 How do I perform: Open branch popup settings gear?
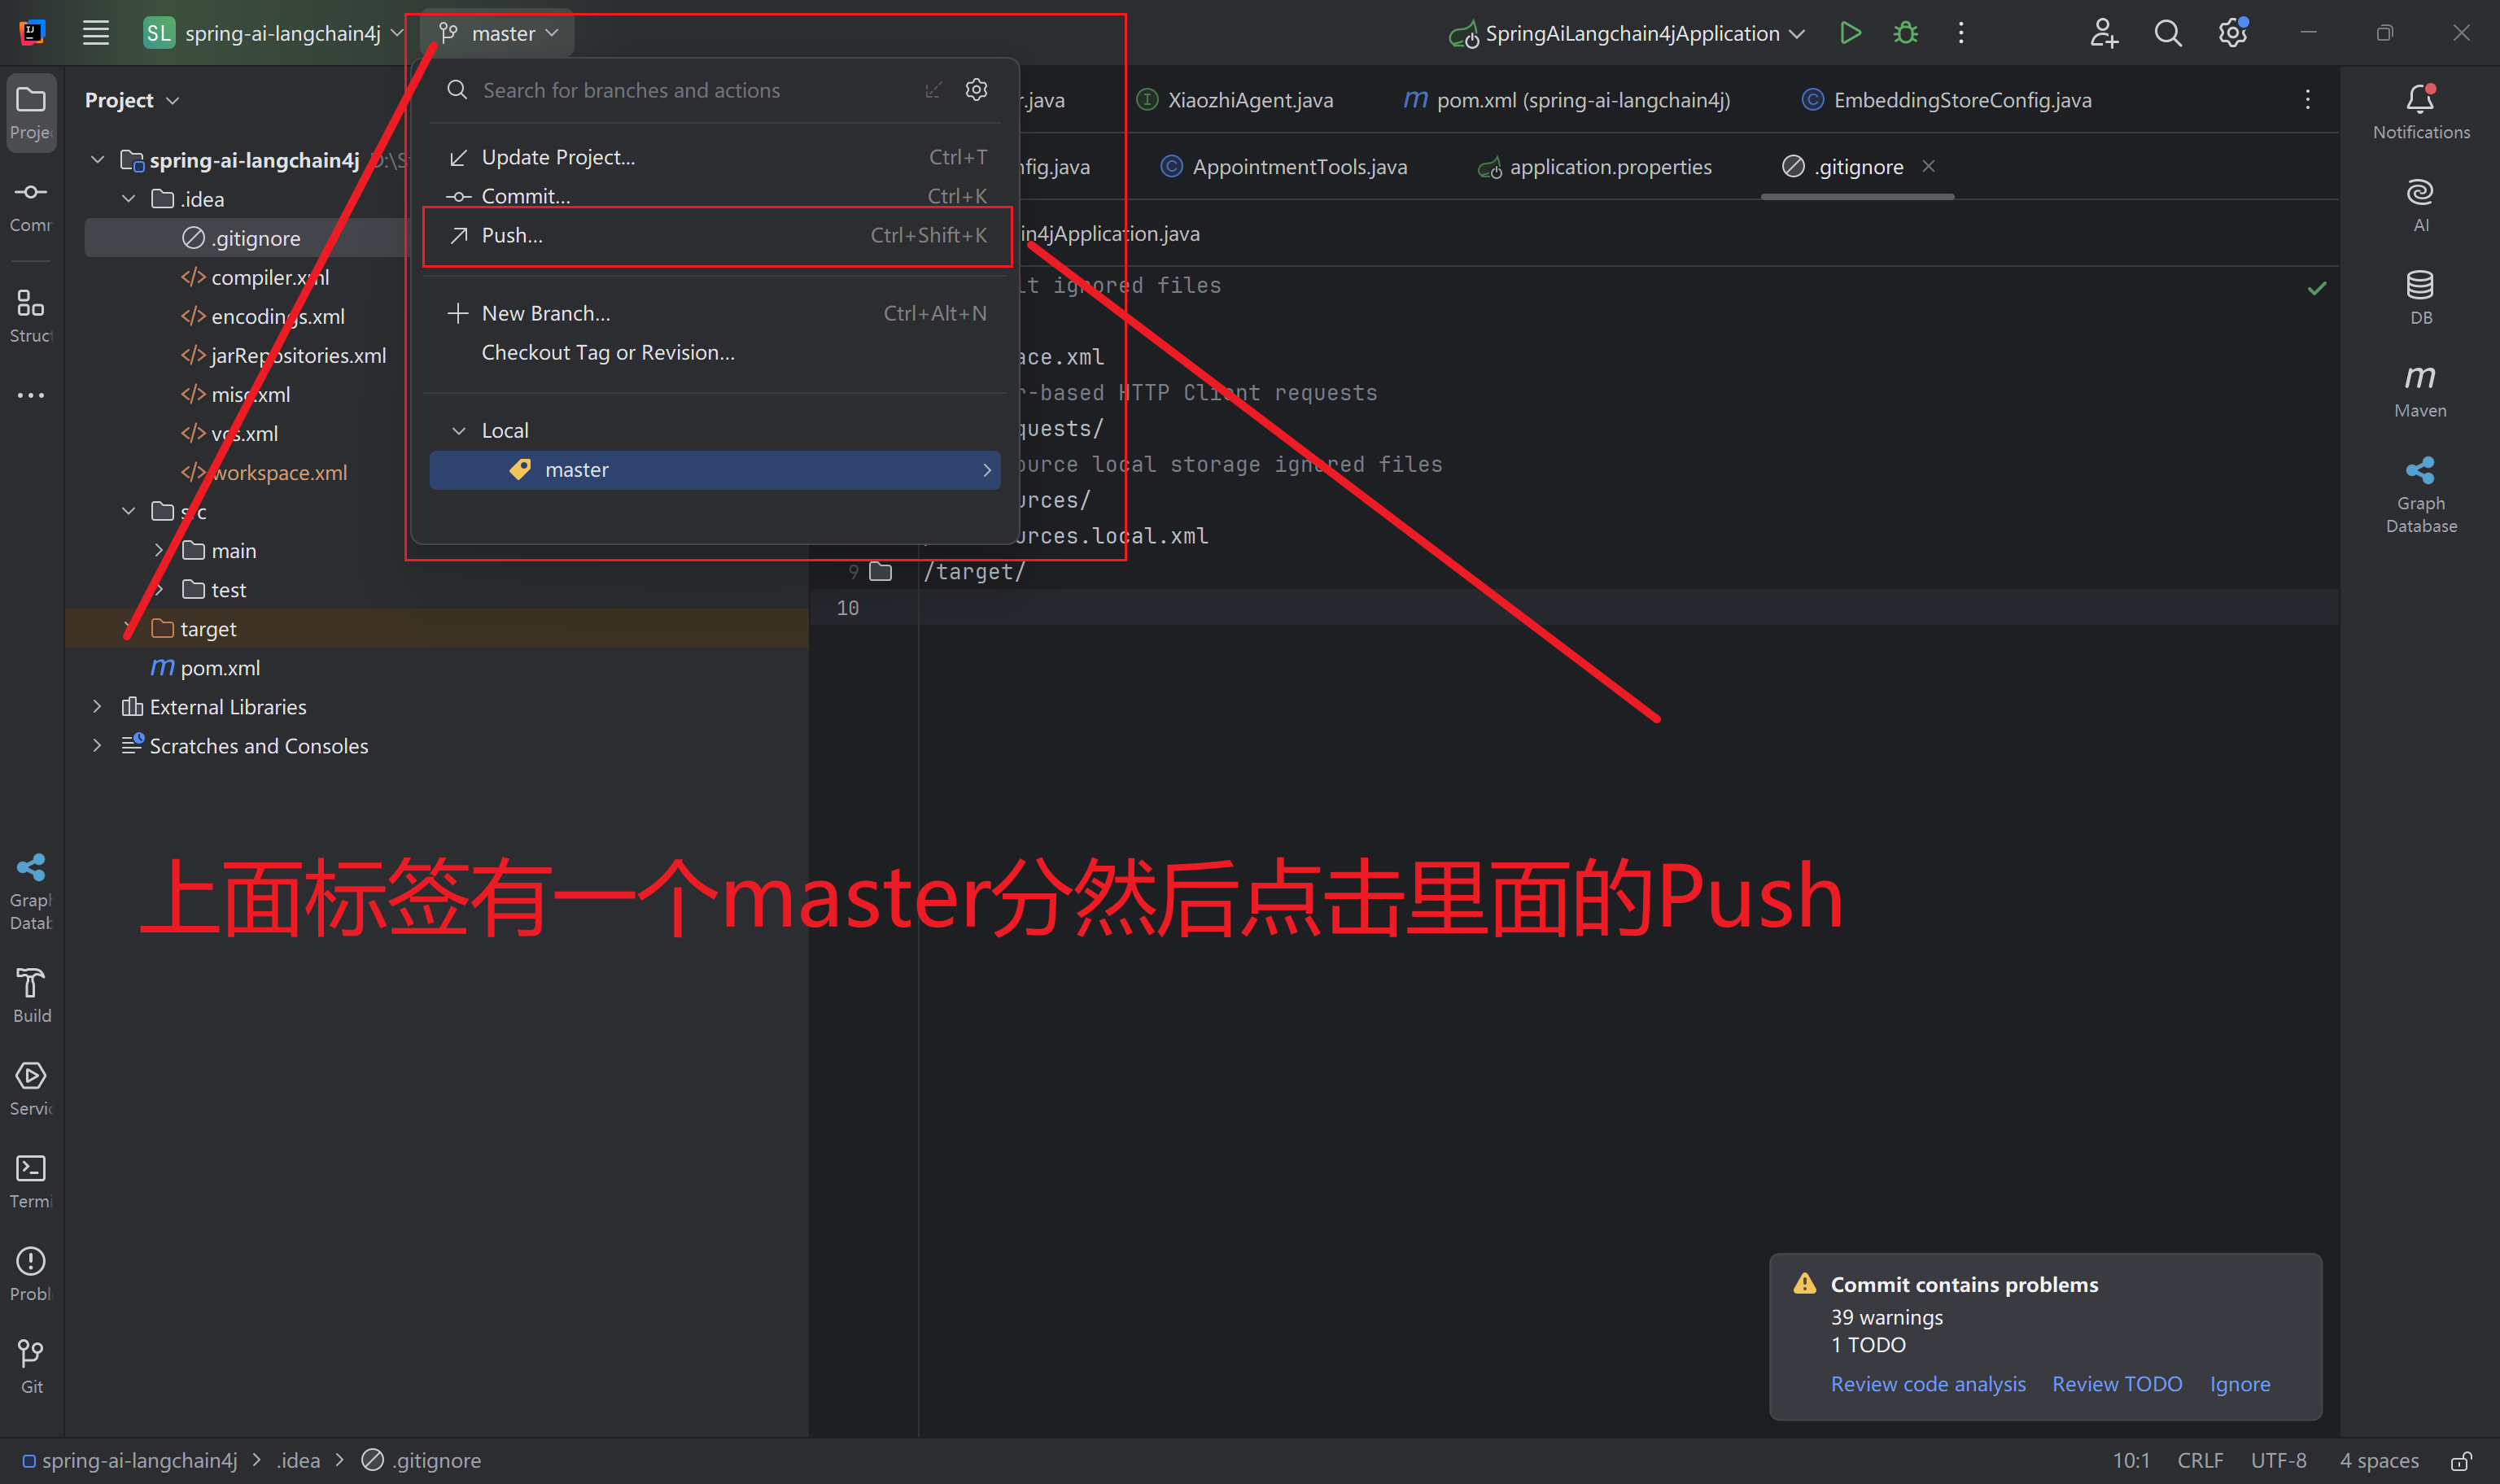(976, 90)
